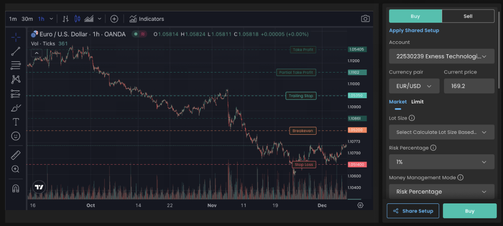Viewport: 503px width, 226px height.
Task: Take a chart snapshot with camera icon
Action: click(x=365, y=19)
